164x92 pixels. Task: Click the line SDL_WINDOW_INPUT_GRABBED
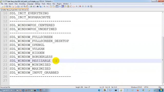click(x=34, y=73)
